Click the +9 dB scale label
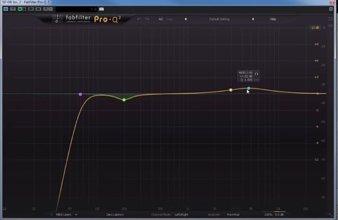 click(316, 44)
